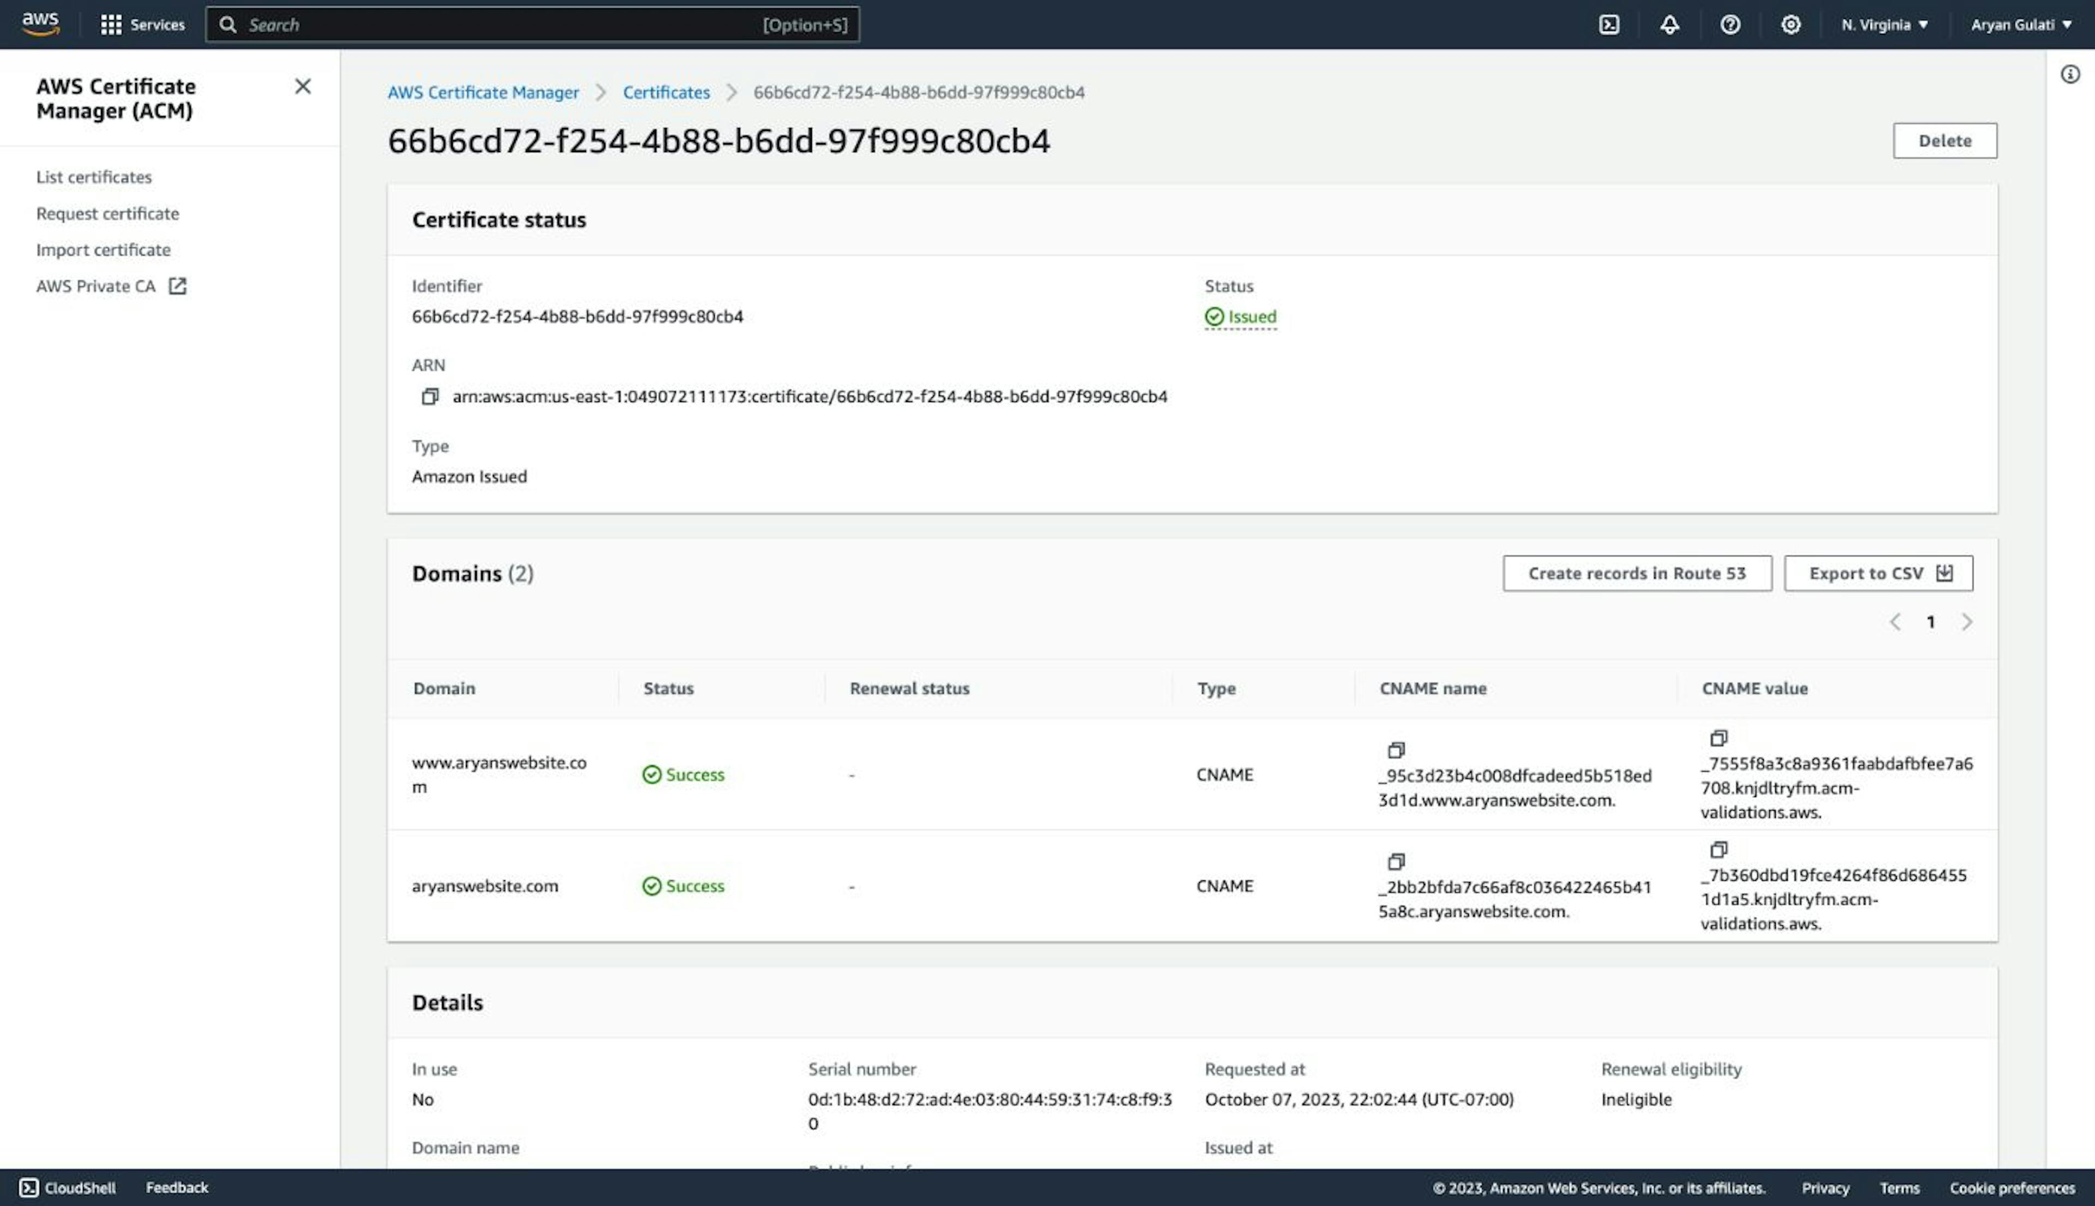Click the Certificates breadcrumb link
This screenshot has width=2095, height=1206.
pos(666,91)
